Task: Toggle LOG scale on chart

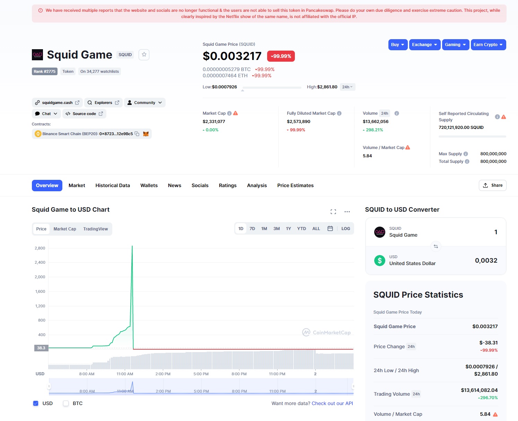Action: (x=345, y=229)
